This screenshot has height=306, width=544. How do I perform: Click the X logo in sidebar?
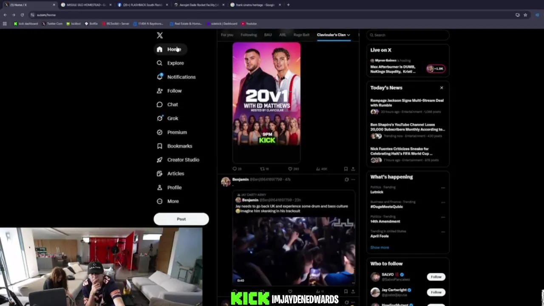[x=160, y=36]
